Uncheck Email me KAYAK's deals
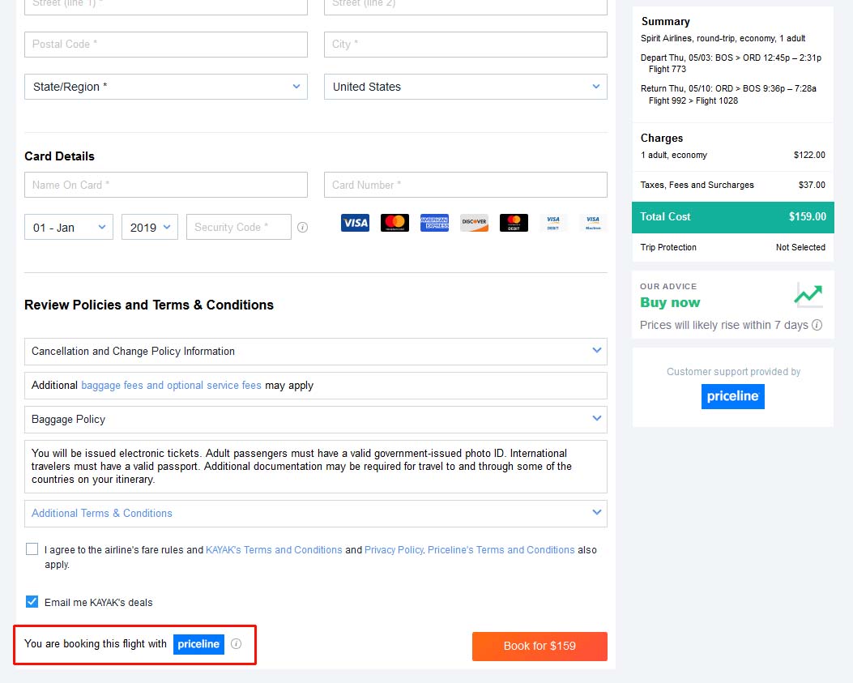Screen dimensions: 853x683 pos(32,601)
